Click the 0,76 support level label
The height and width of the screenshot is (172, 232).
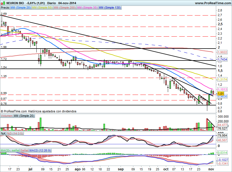[x=4, y=103]
